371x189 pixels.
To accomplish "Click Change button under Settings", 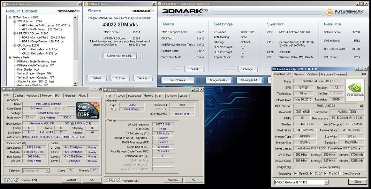I will coord(249,69).
